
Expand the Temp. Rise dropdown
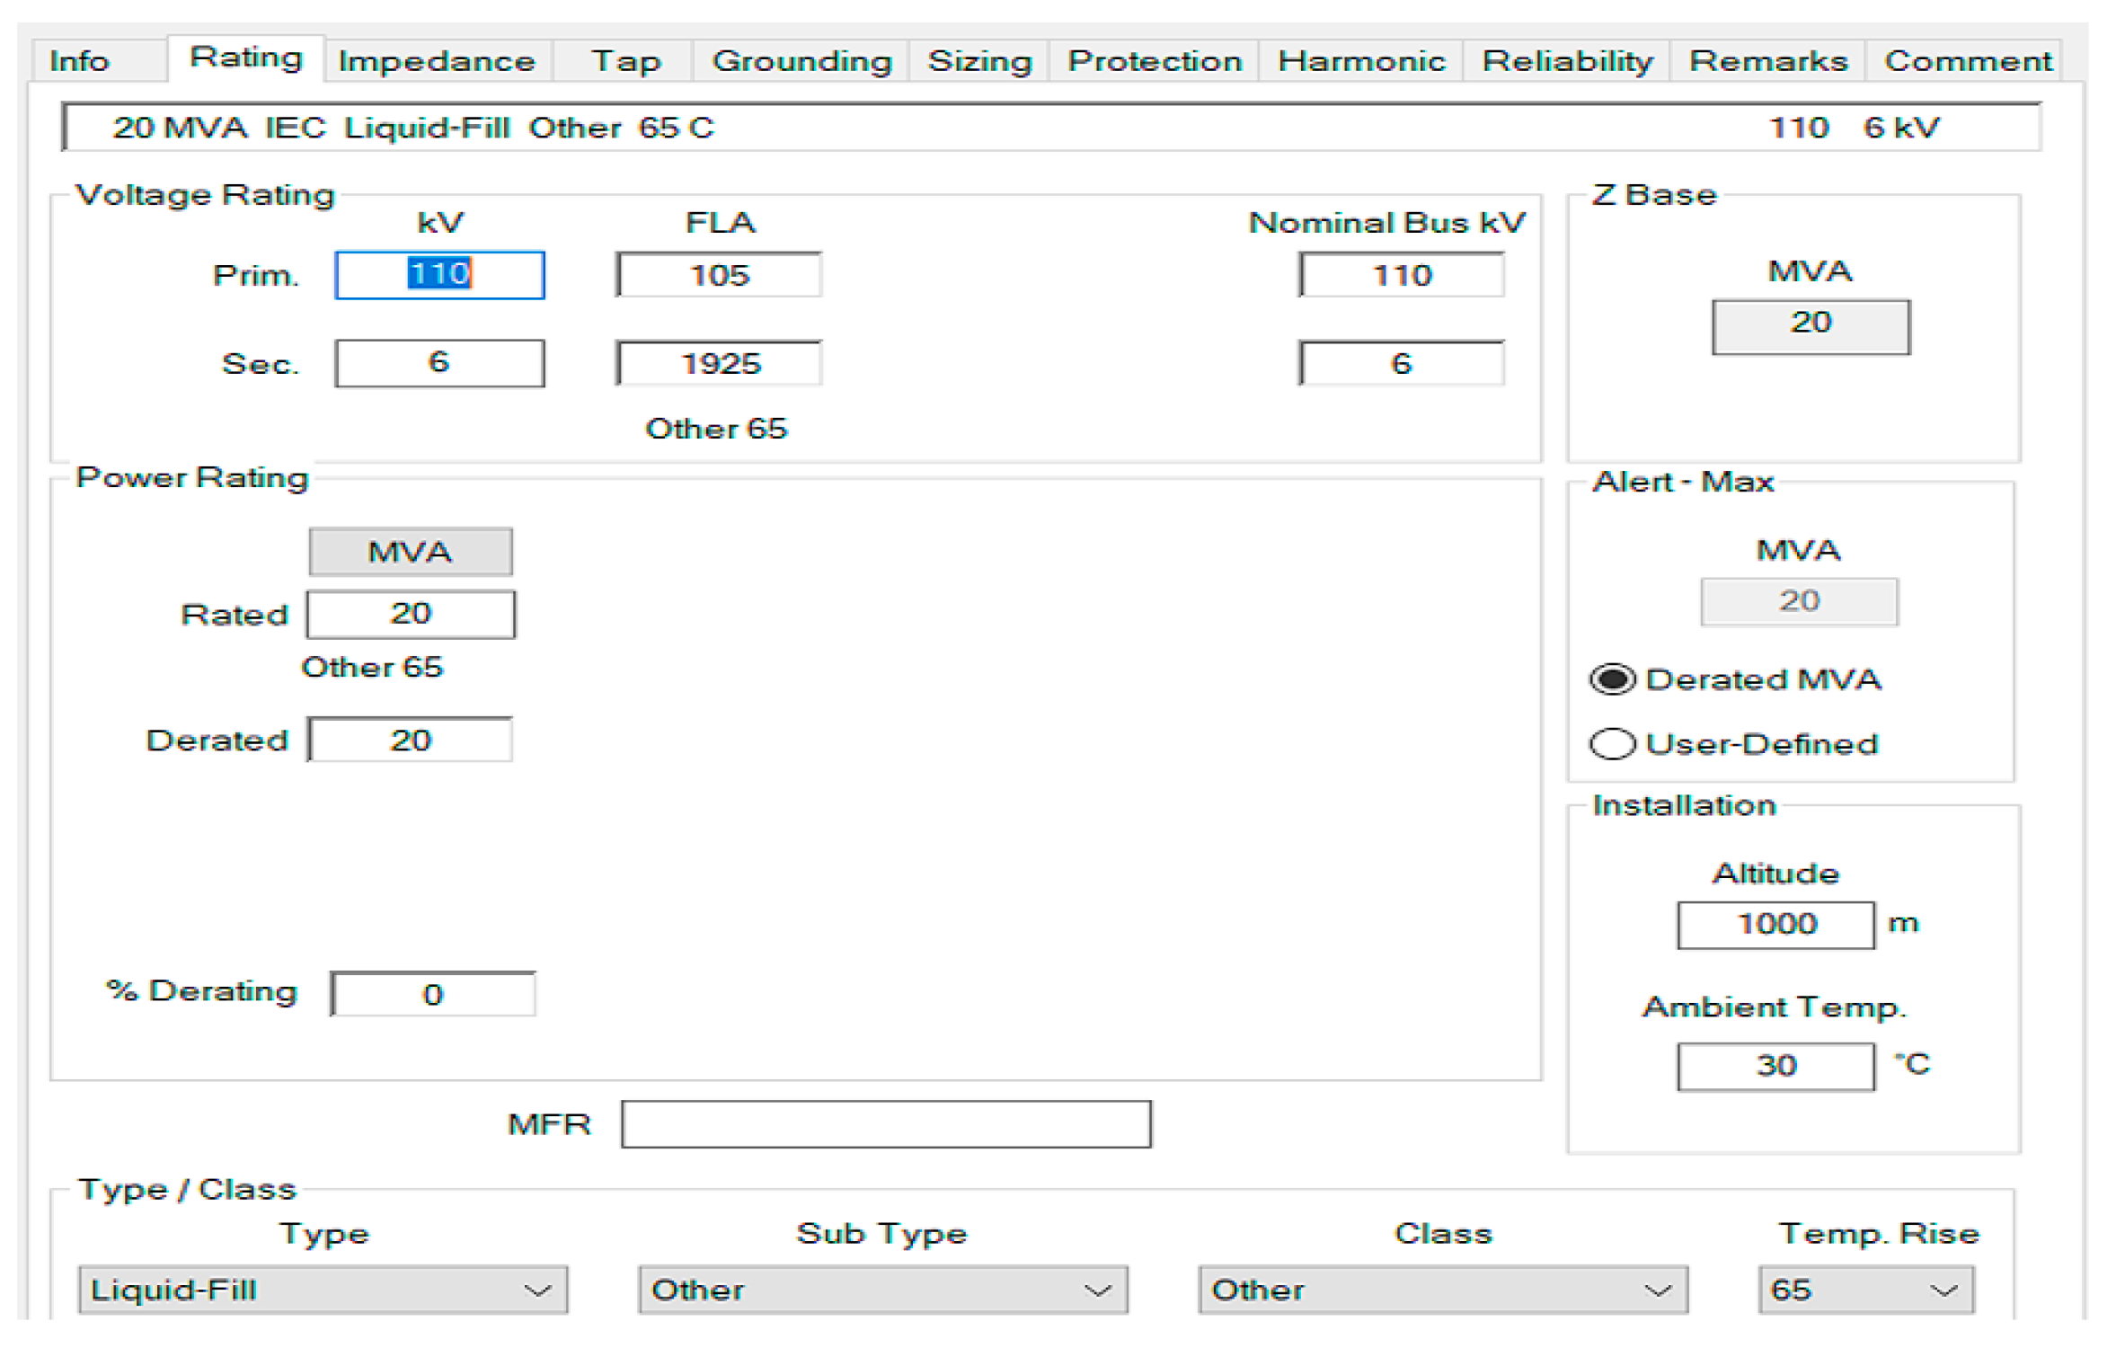click(x=1865, y=1290)
